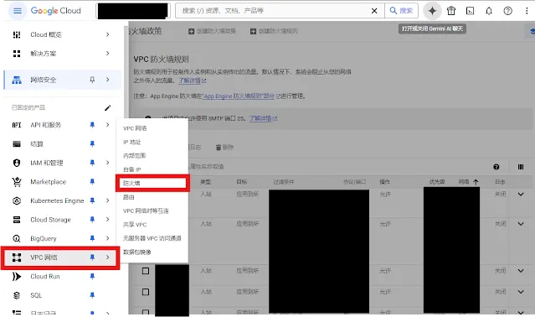This screenshot has width=535, height=317.
Task: Select 解决方案 in the sidebar
Action: click(44, 54)
